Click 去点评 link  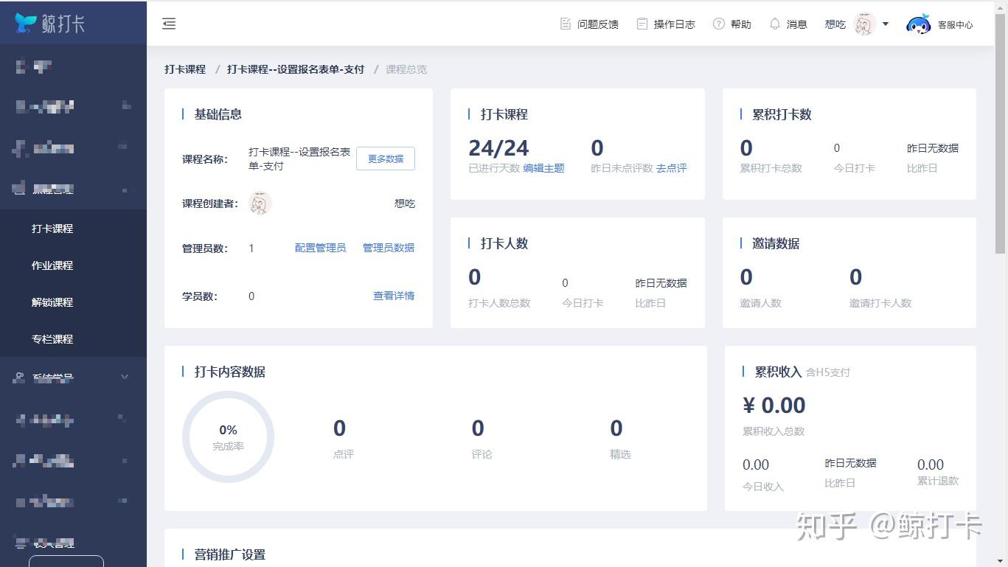tap(671, 168)
